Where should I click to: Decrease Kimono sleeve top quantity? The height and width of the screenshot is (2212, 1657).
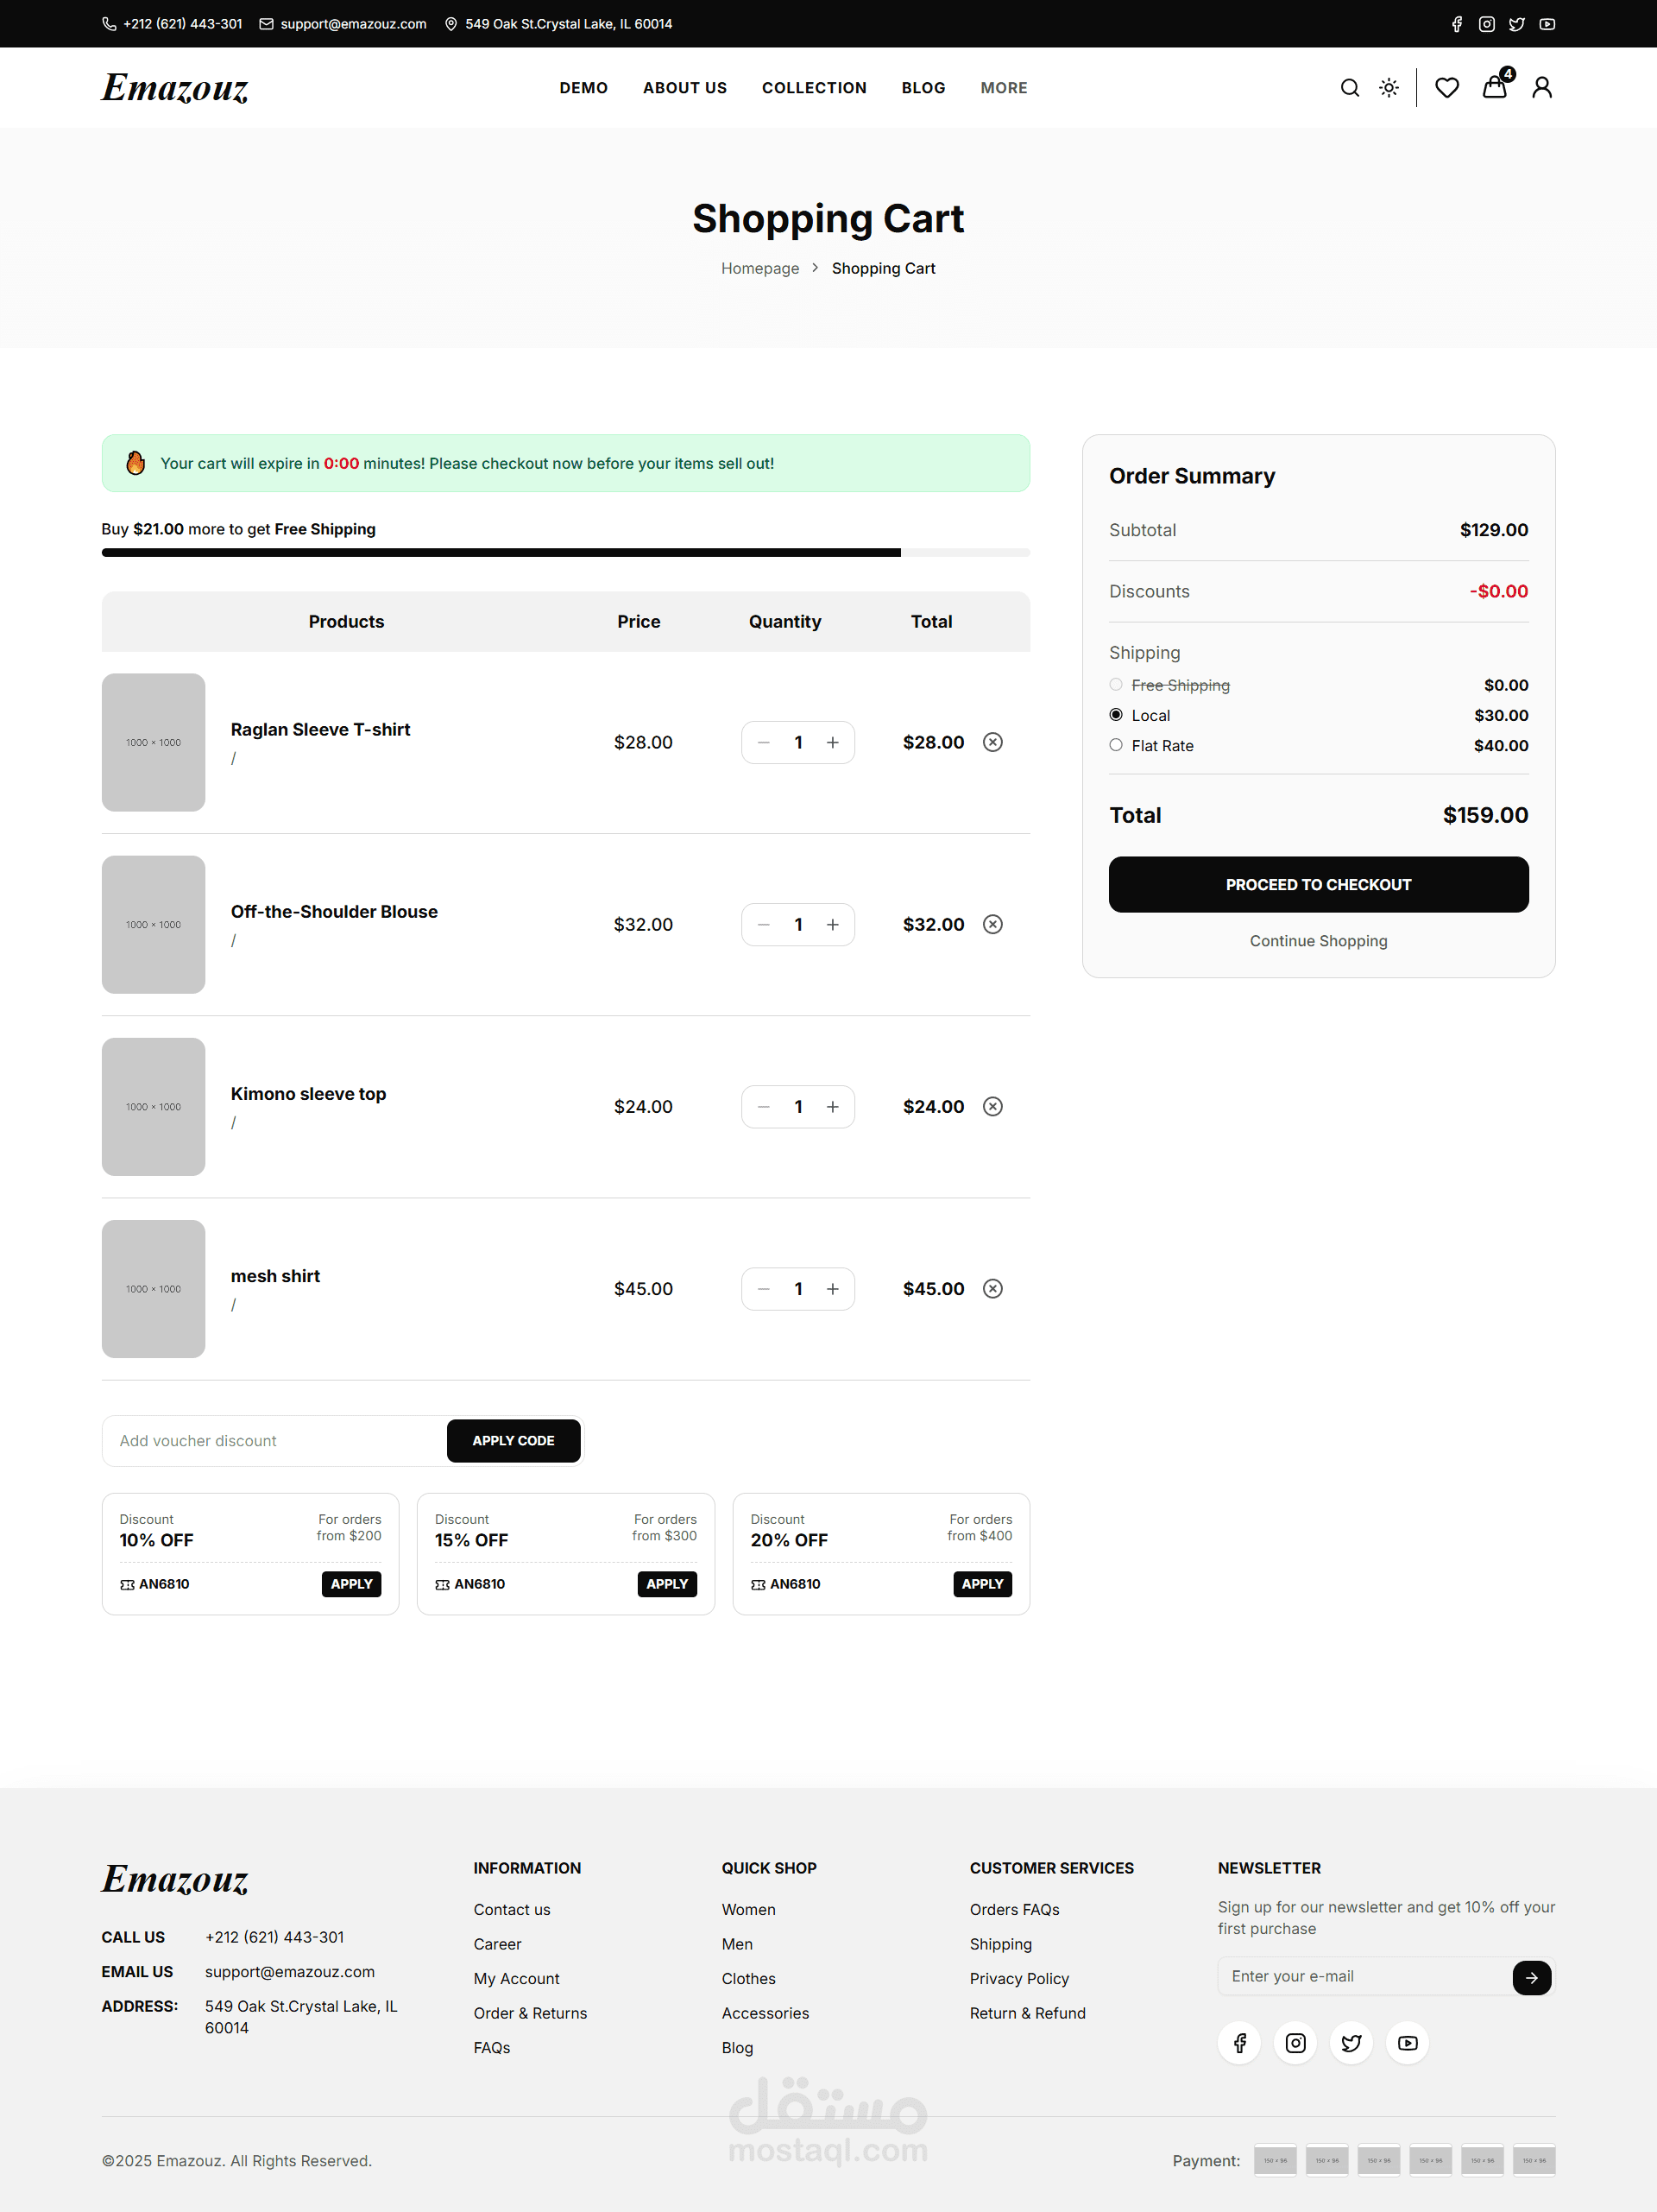(764, 1107)
